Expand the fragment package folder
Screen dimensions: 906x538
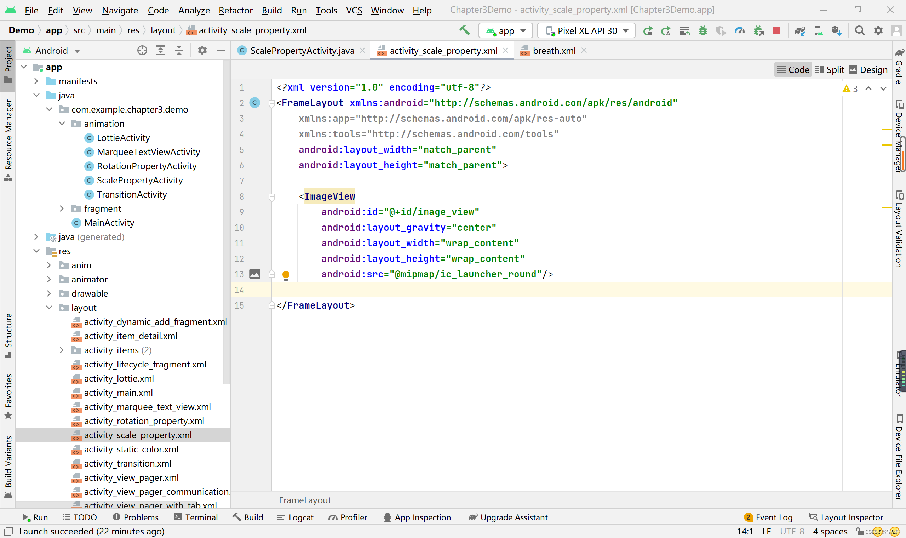pos(62,208)
